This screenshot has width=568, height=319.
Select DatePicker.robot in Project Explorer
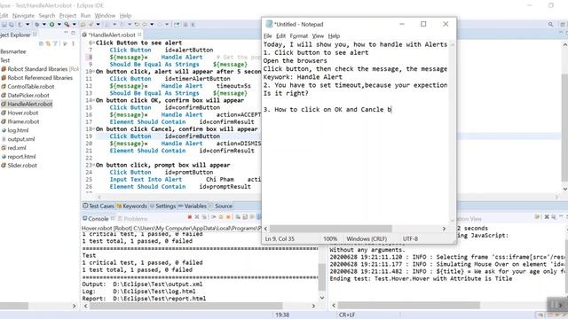tap(26, 95)
